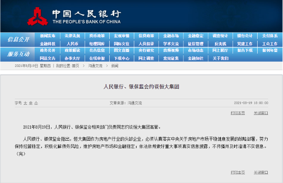Open 在线申报 navigation item

pos(97,58)
